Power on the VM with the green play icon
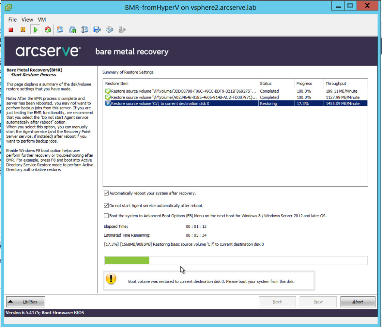 (x=35, y=30)
